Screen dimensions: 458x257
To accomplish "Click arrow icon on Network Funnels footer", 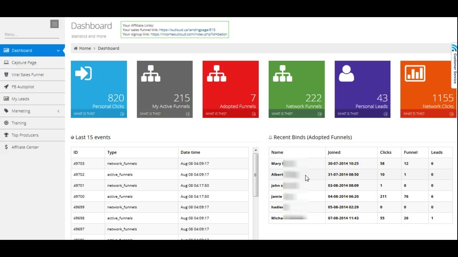I will coord(320,114).
